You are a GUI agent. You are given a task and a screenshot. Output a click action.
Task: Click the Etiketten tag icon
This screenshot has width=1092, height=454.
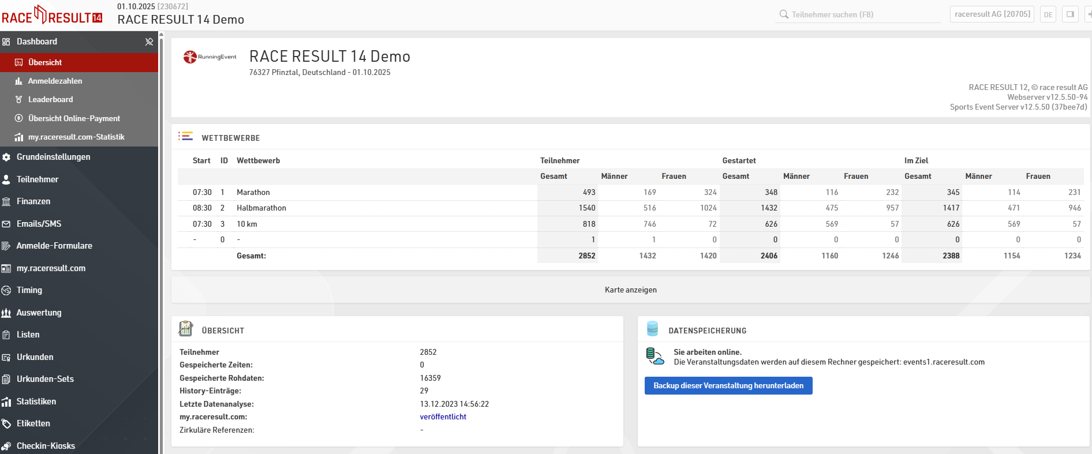click(x=6, y=424)
